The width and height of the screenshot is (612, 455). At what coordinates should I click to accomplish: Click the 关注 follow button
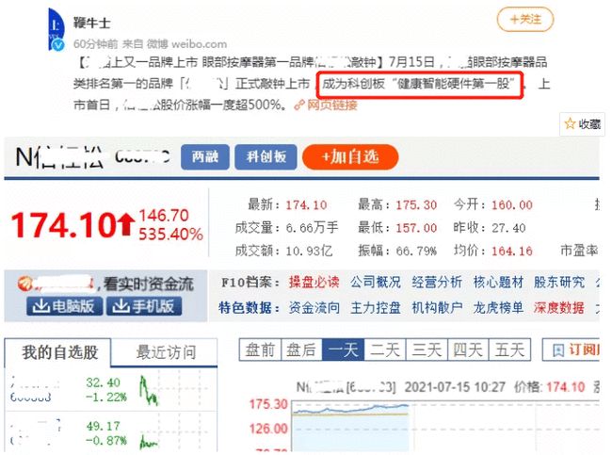[x=524, y=19]
